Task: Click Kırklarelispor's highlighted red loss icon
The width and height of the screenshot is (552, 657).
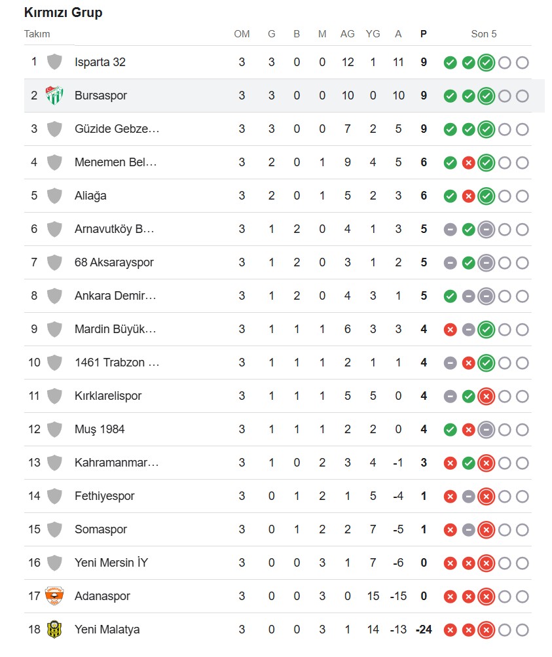Action: (487, 396)
